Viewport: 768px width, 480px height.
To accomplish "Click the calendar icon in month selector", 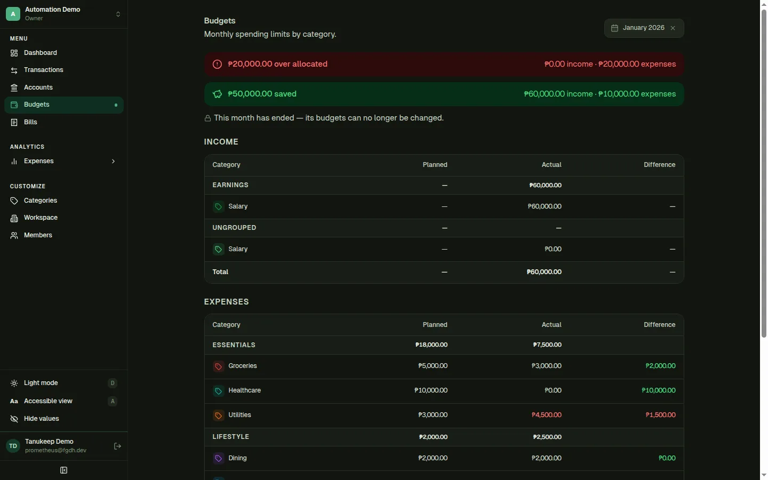I will pyautogui.click(x=614, y=28).
